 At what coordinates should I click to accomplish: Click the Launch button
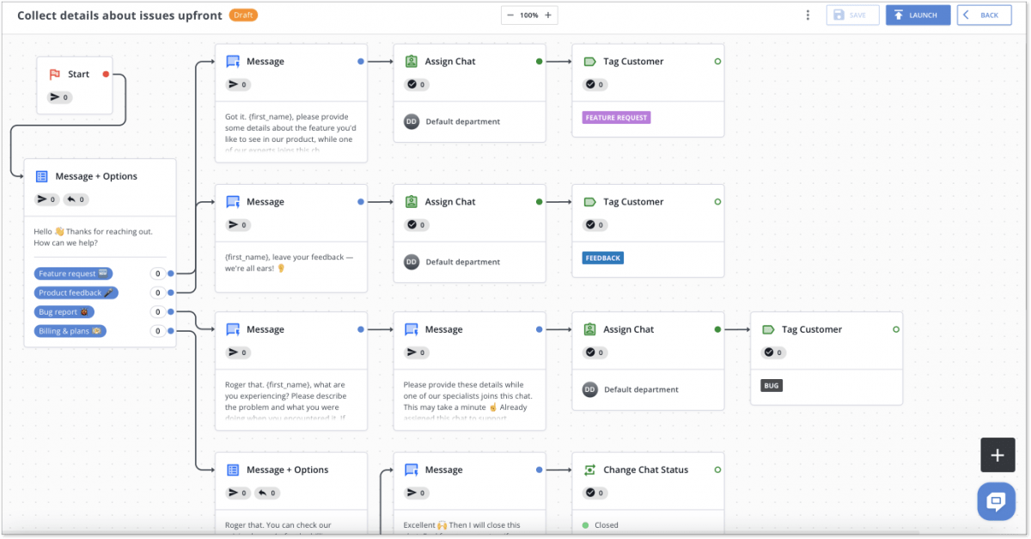[x=918, y=15]
